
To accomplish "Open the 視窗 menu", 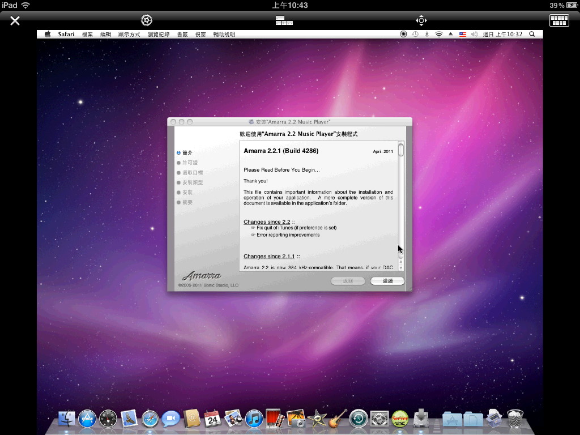I will click(201, 35).
